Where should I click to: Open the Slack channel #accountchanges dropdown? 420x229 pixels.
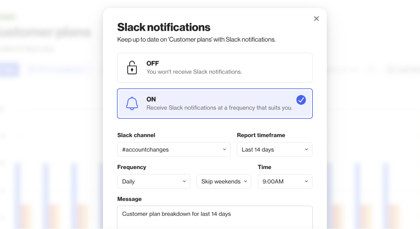174,150
